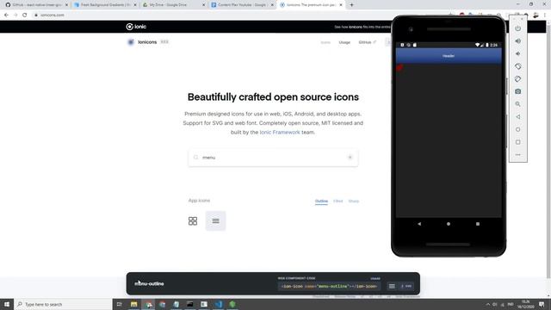This screenshot has width=551, height=310.
Task: Click the taskbar clock and date
Action: (x=526, y=304)
